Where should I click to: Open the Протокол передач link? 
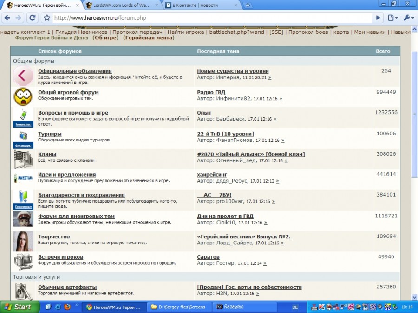[137, 32]
